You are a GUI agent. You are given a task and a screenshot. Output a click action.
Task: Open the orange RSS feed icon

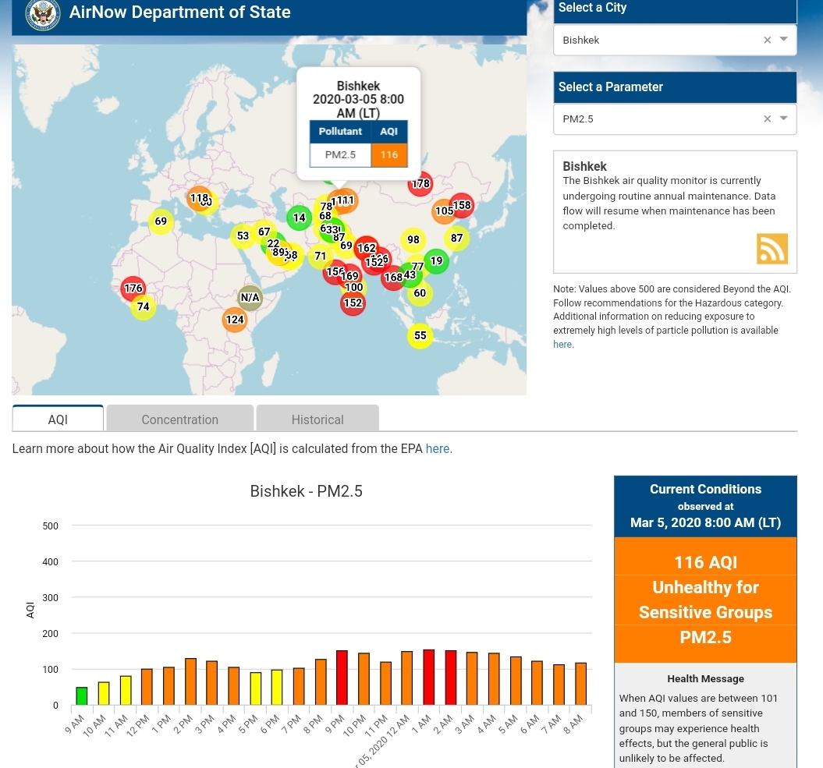coord(772,249)
